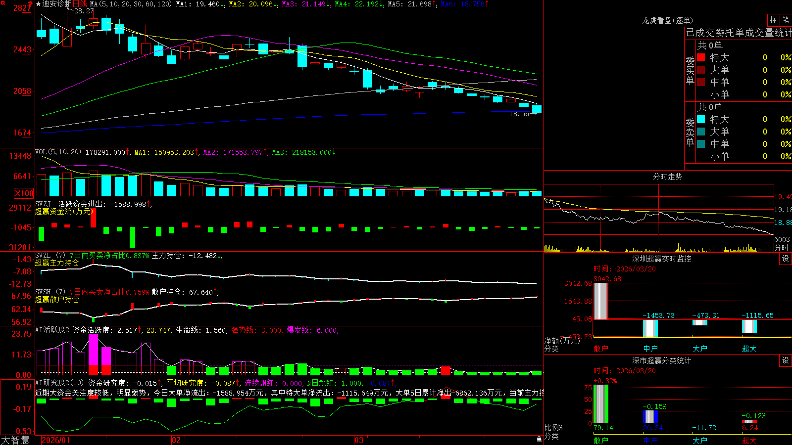Jump to the 2026/01 timeline marker
Viewport: 792px width, 445px height.
coord(56,440)
